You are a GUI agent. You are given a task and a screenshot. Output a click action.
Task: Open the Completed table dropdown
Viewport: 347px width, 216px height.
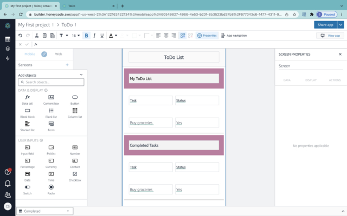pos(44,211)
